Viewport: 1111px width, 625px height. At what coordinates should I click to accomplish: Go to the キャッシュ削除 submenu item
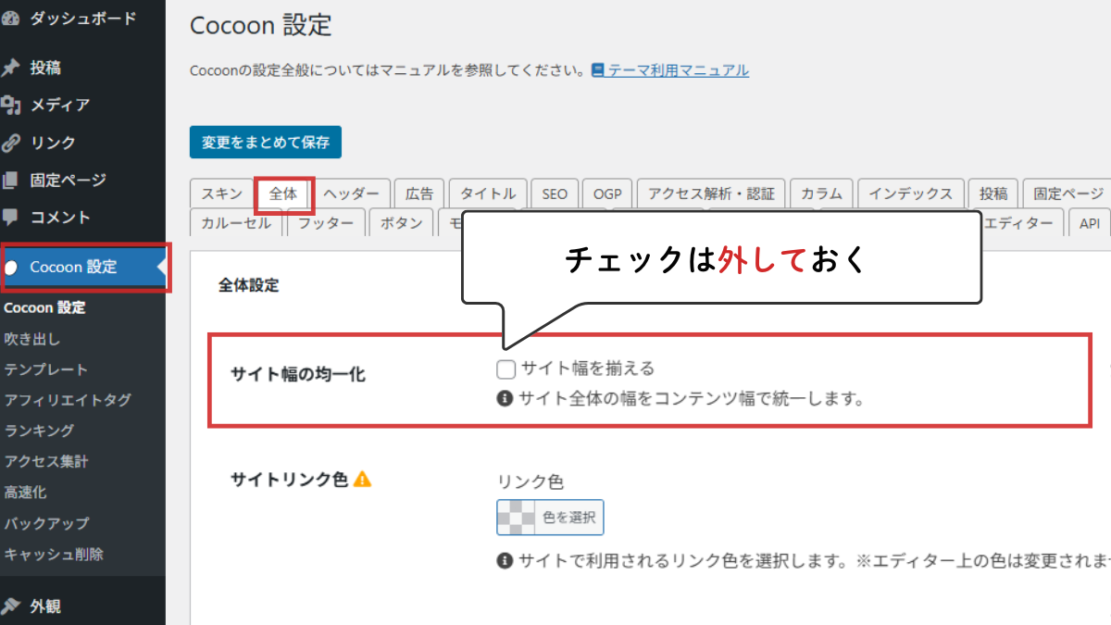point(54,555)
